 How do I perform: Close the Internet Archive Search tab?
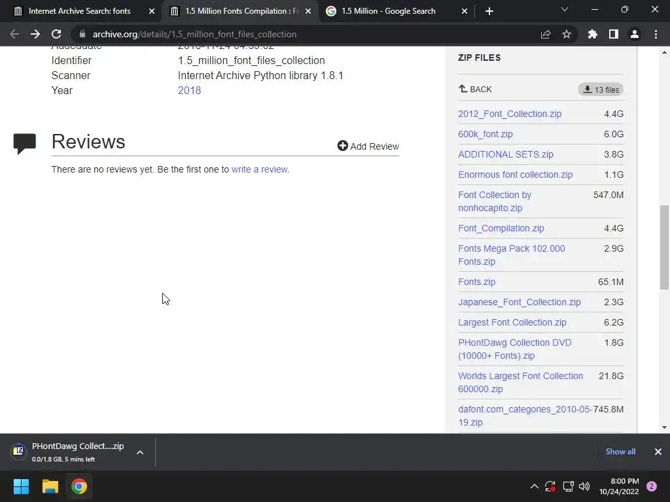click(x=152, y=11)
